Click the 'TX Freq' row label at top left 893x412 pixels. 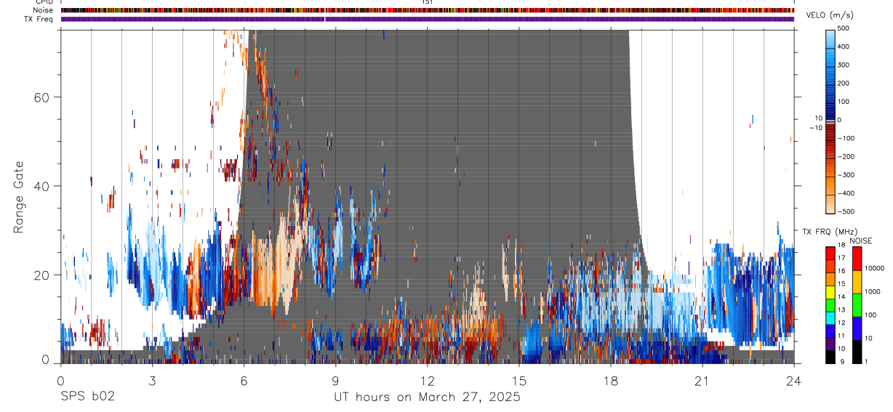point(39,19)
